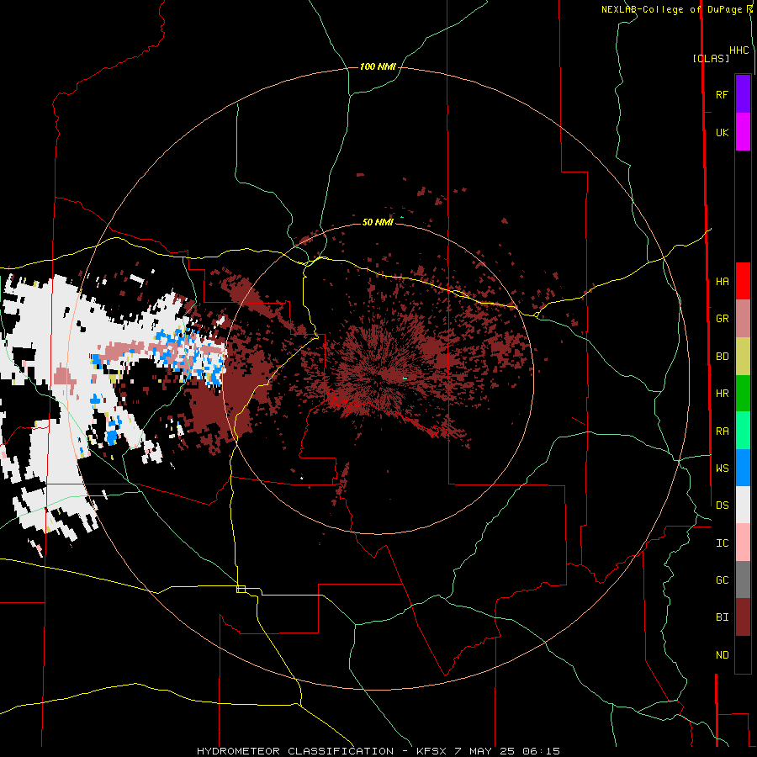757x757 pixels.
Task: Pick the RA light green legend swatch
Action: [743, 431]
